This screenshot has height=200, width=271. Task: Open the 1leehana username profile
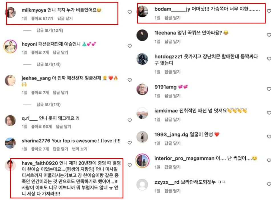165,33
